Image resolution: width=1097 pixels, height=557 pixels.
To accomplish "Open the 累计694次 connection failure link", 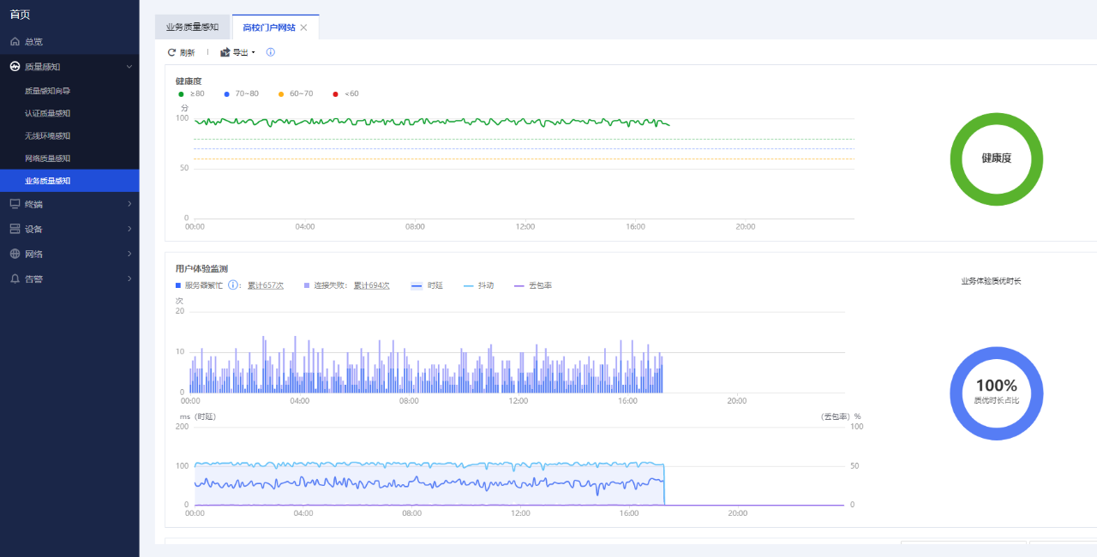I will (372, 285).
